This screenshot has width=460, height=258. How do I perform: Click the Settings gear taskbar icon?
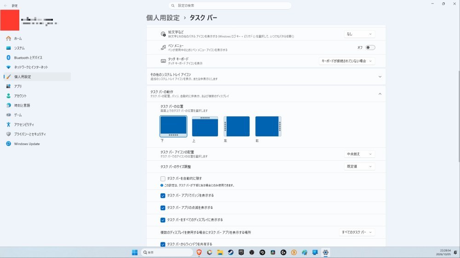[x=326, y=252]
